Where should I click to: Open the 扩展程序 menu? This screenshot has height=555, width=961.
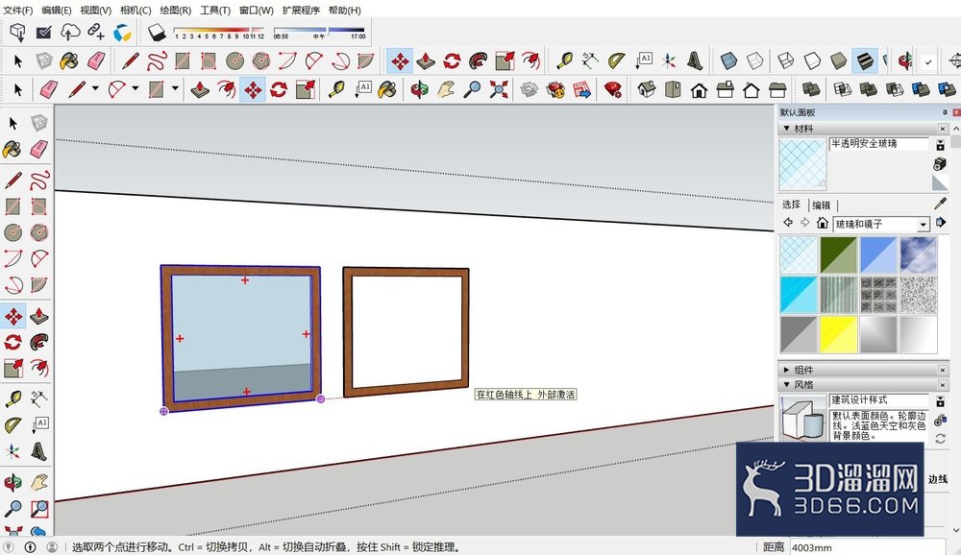click(301, 10)
